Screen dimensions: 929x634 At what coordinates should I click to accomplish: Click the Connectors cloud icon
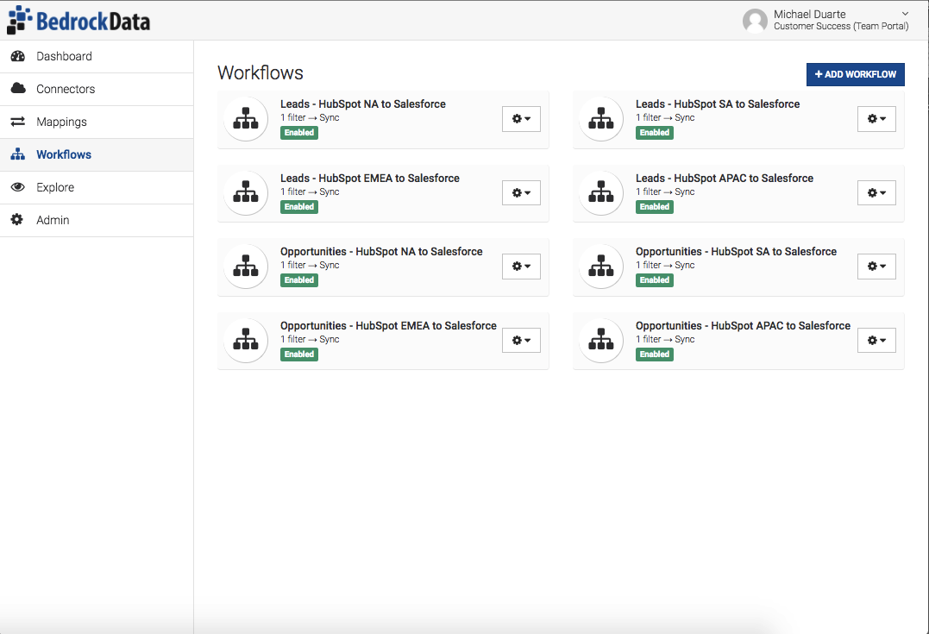pyautogui.click(x=18, y=88)
